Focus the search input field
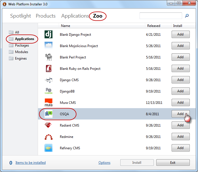The height and width of the screenshot is (172, 198). coord(161,16)
